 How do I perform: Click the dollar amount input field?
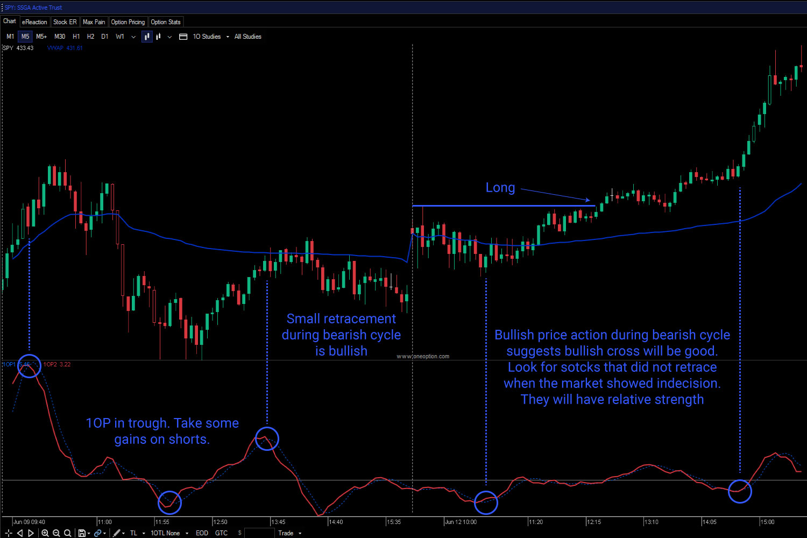pos(260,533)
